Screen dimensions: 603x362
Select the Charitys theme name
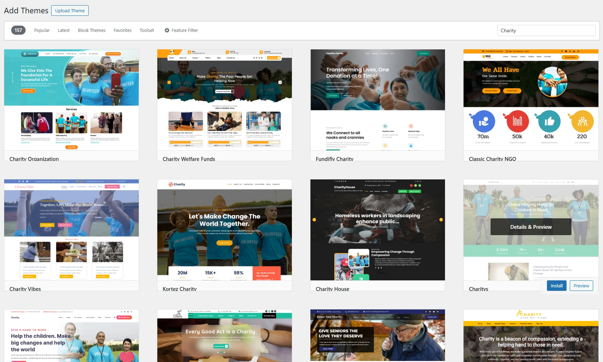pyautogui.click(x=479, y=289)
